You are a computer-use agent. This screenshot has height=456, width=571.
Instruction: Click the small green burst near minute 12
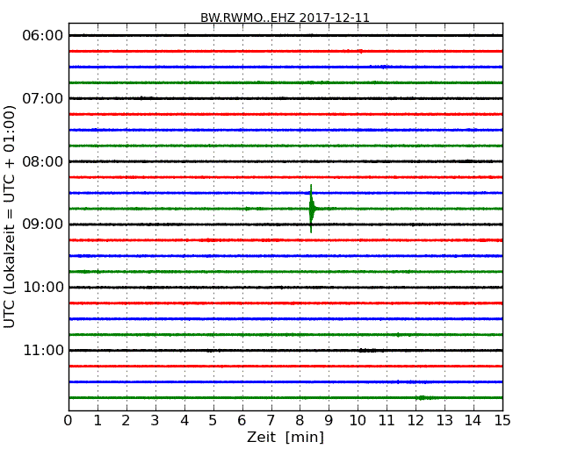point(423,398)
